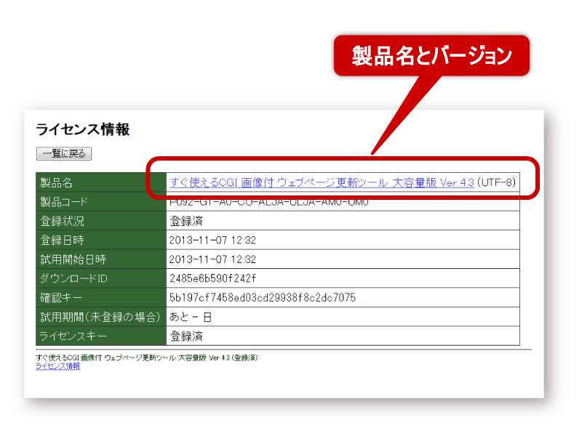Click the ダウンロードID value 2485e6b590f242f
Viewport: 582px width, 436px height.
[215, 278]
